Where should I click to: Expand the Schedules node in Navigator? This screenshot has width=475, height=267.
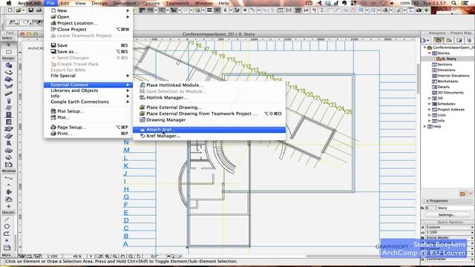click(x=429, y=104)
